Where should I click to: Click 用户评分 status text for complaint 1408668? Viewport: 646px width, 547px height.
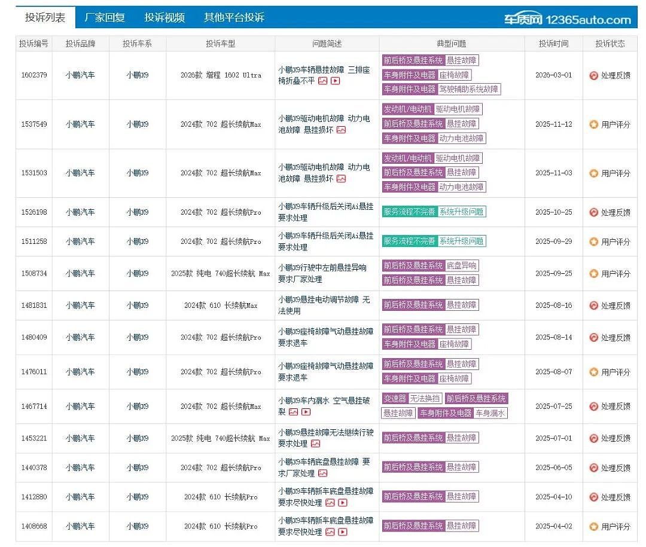pyautogui.click(x=615, y=527)
